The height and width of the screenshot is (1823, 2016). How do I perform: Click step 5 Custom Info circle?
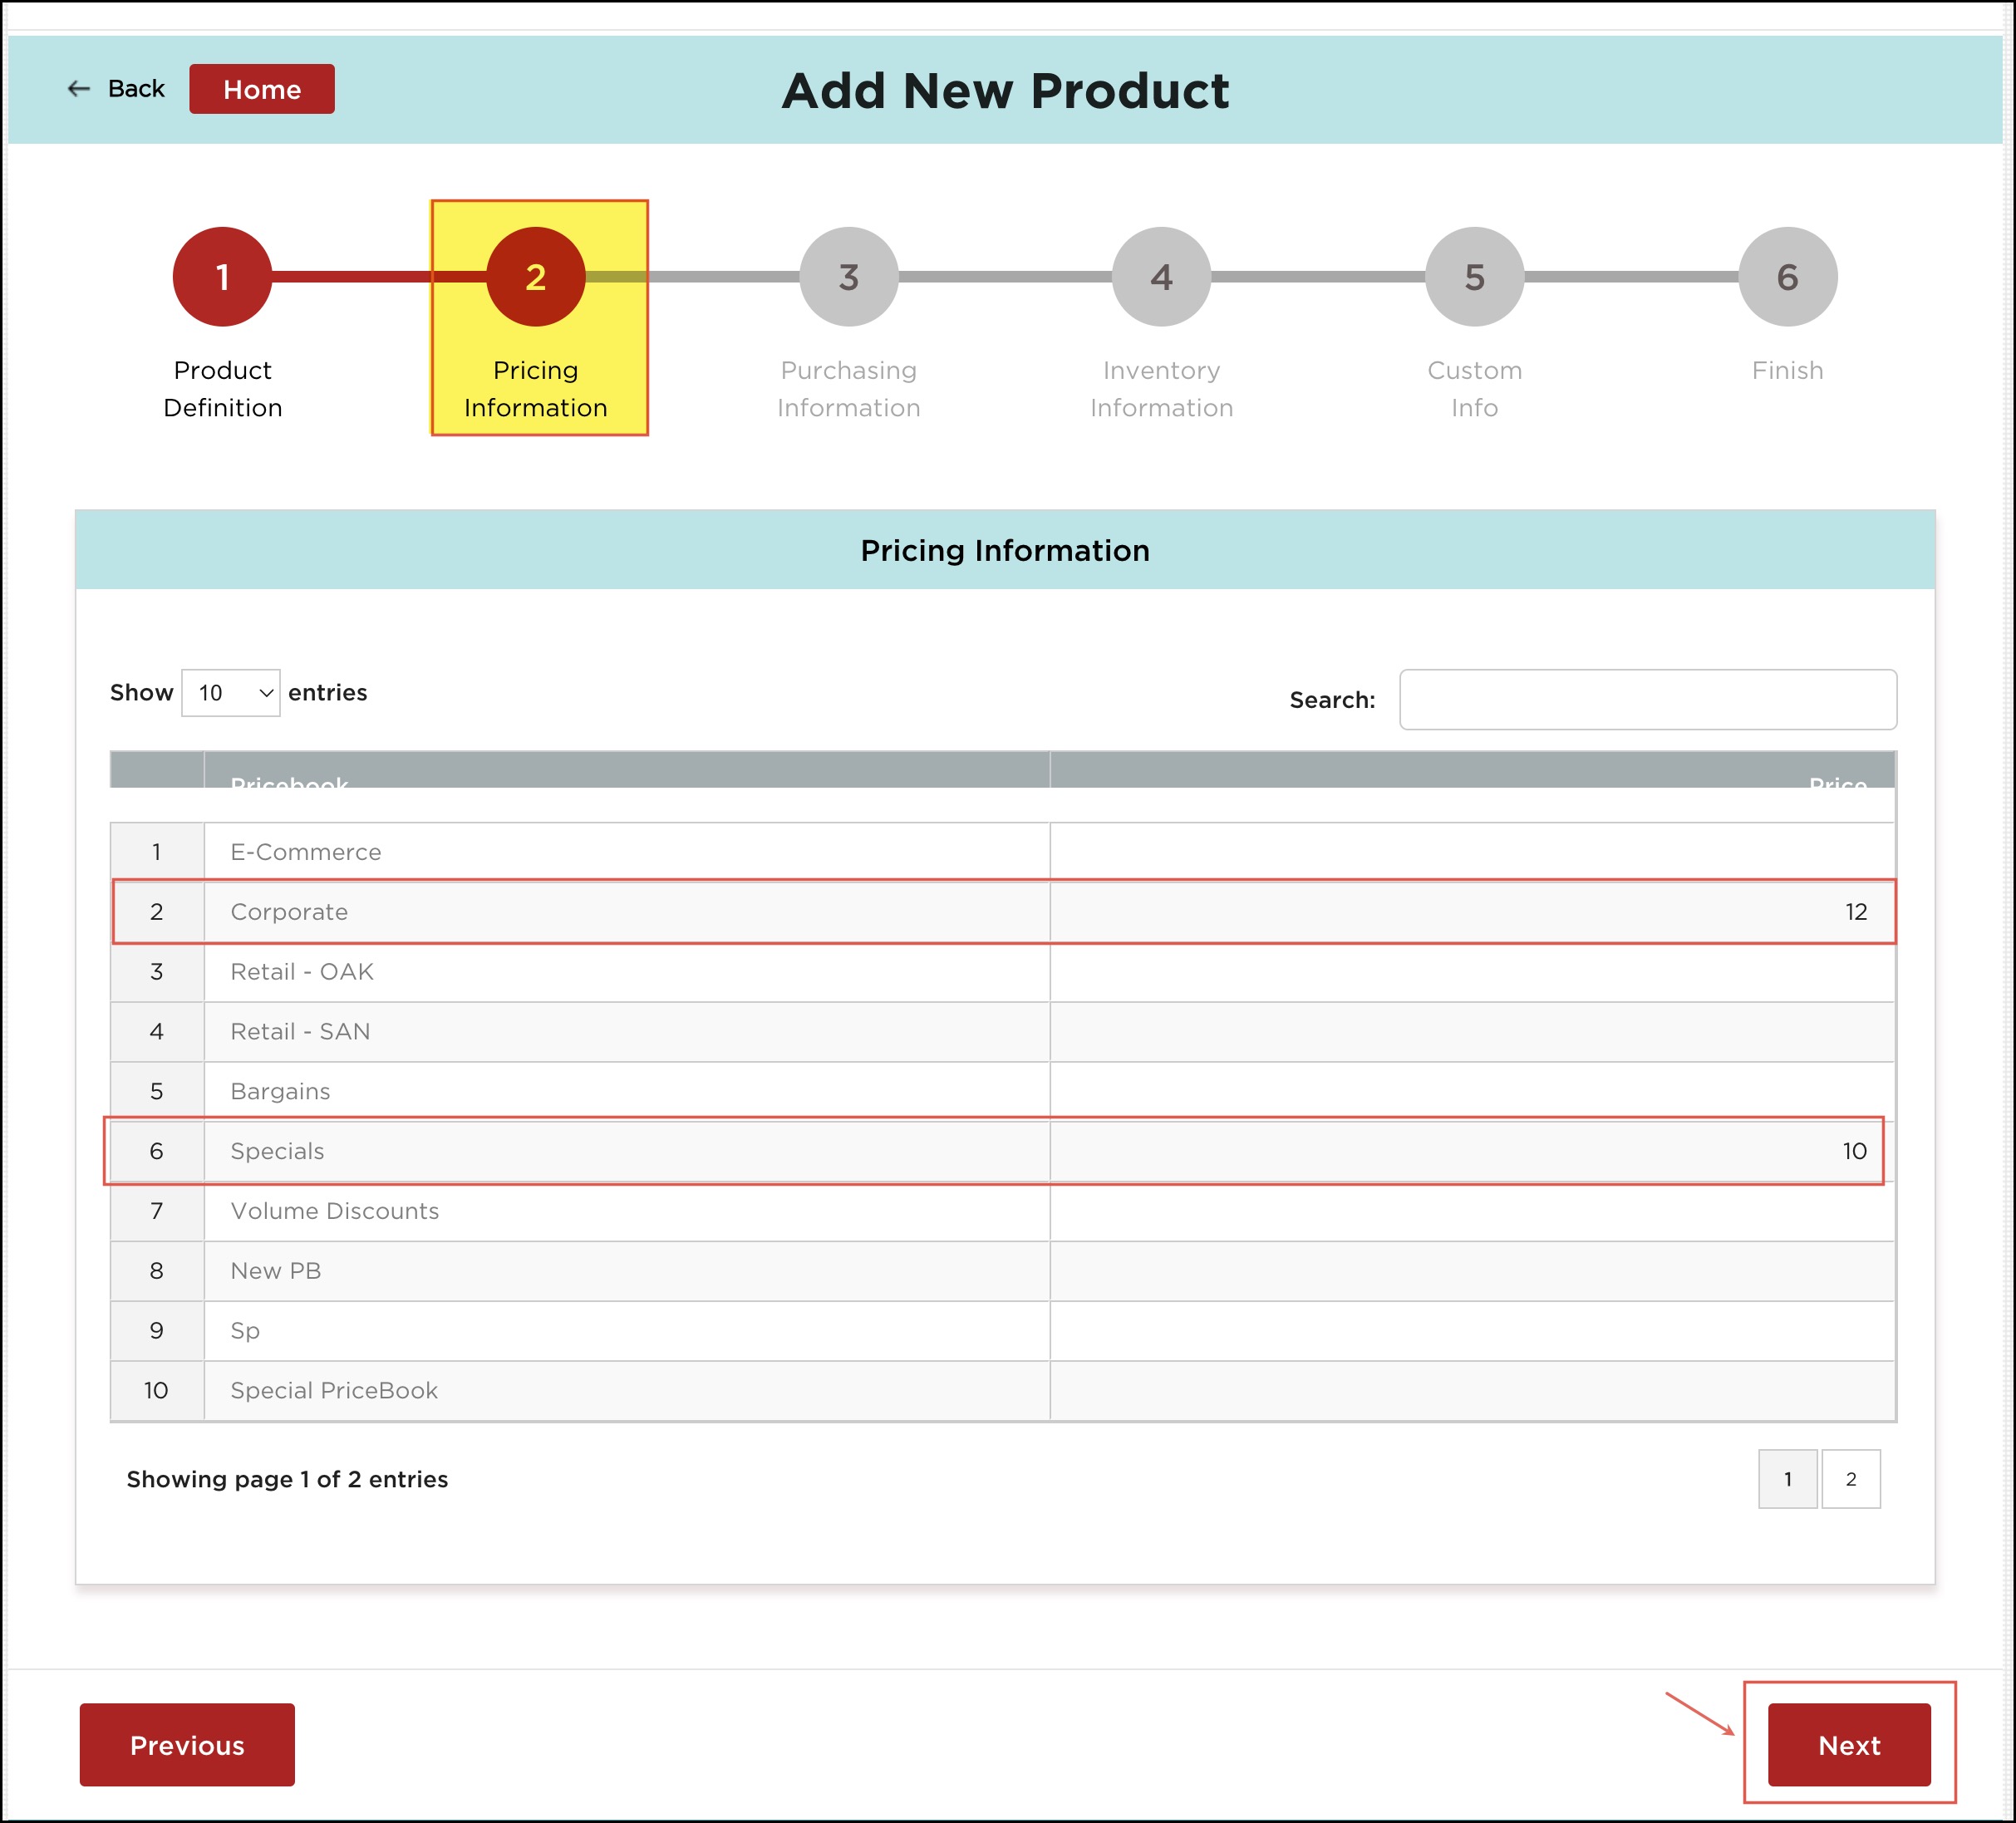[1474, 277]
